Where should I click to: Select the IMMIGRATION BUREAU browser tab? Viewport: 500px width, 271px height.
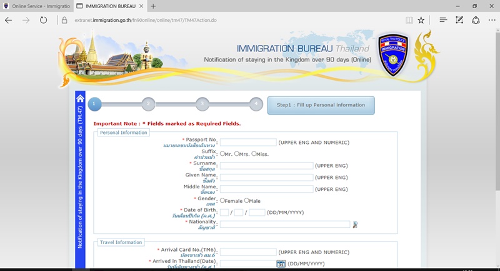[110, 6]
